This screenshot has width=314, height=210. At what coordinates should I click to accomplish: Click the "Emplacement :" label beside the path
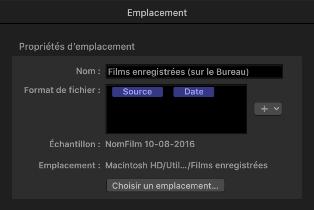point(69,165)
